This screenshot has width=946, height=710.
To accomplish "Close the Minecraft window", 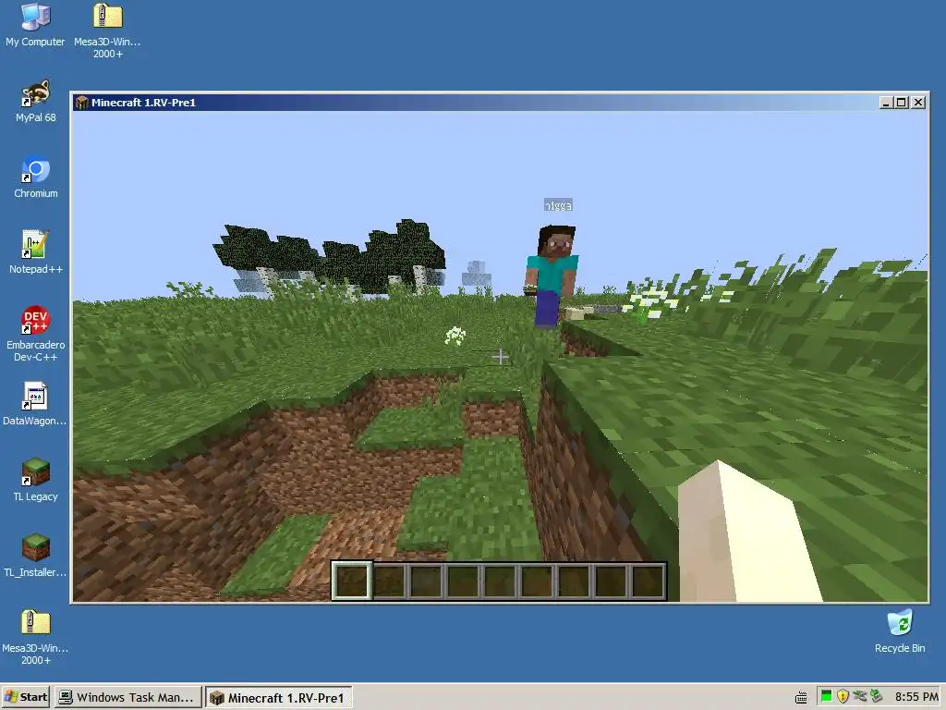I will click(918, 103).
